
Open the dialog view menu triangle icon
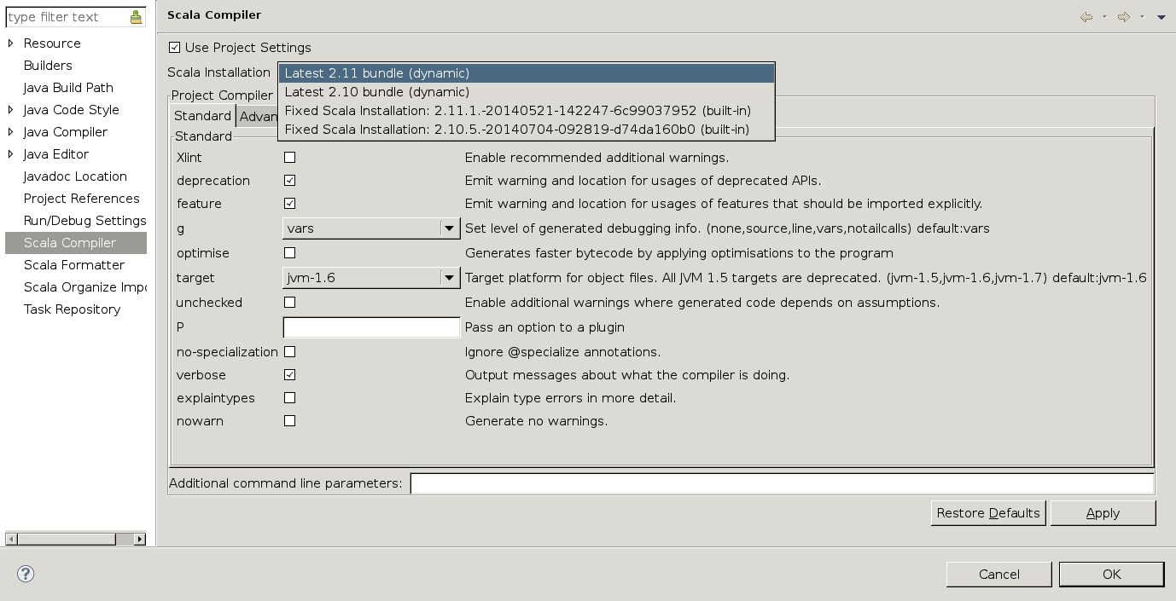1161,17
